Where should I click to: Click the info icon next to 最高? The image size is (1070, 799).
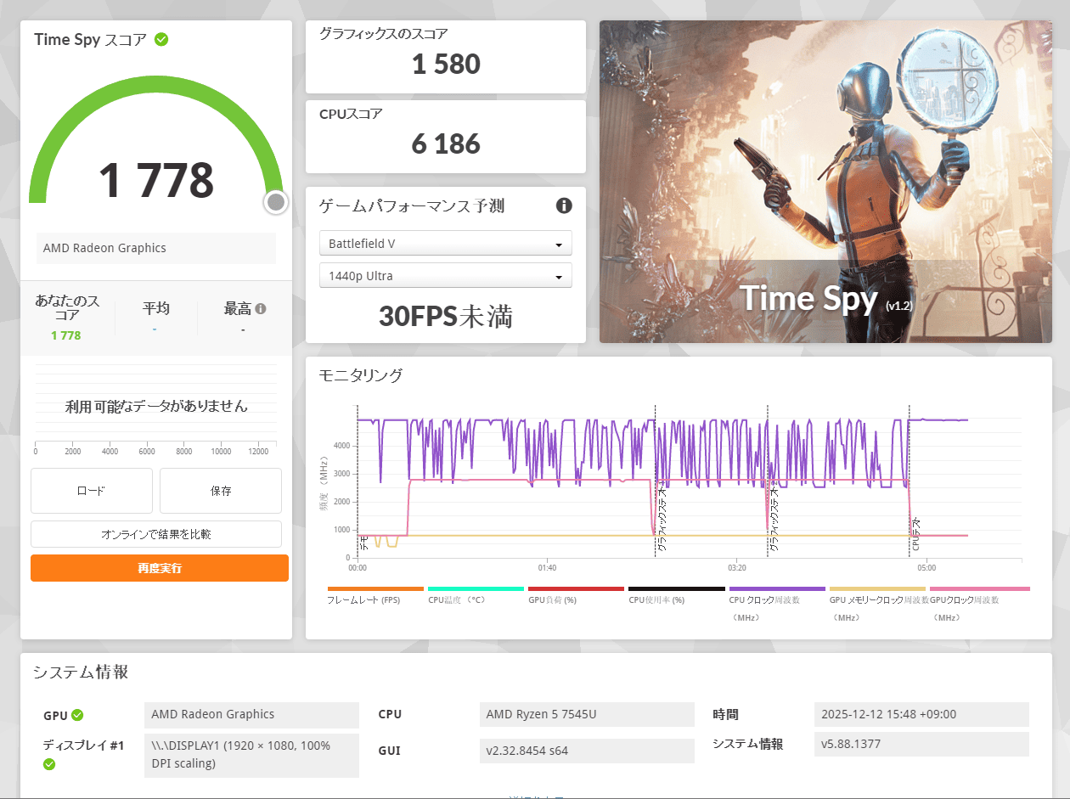(261, 309)
